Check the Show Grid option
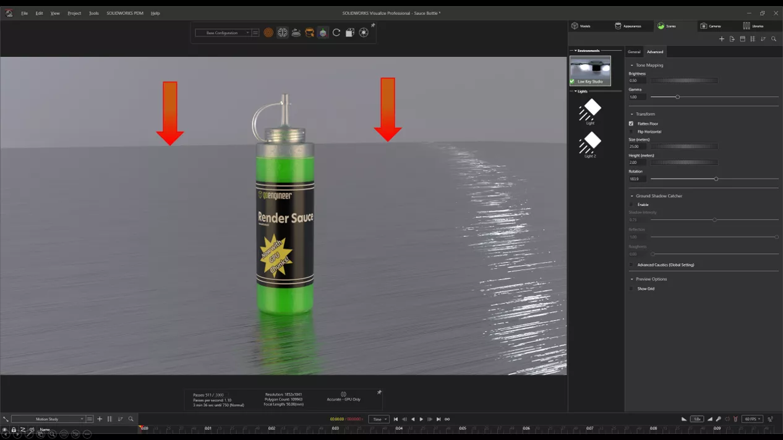 coord(631,289)
